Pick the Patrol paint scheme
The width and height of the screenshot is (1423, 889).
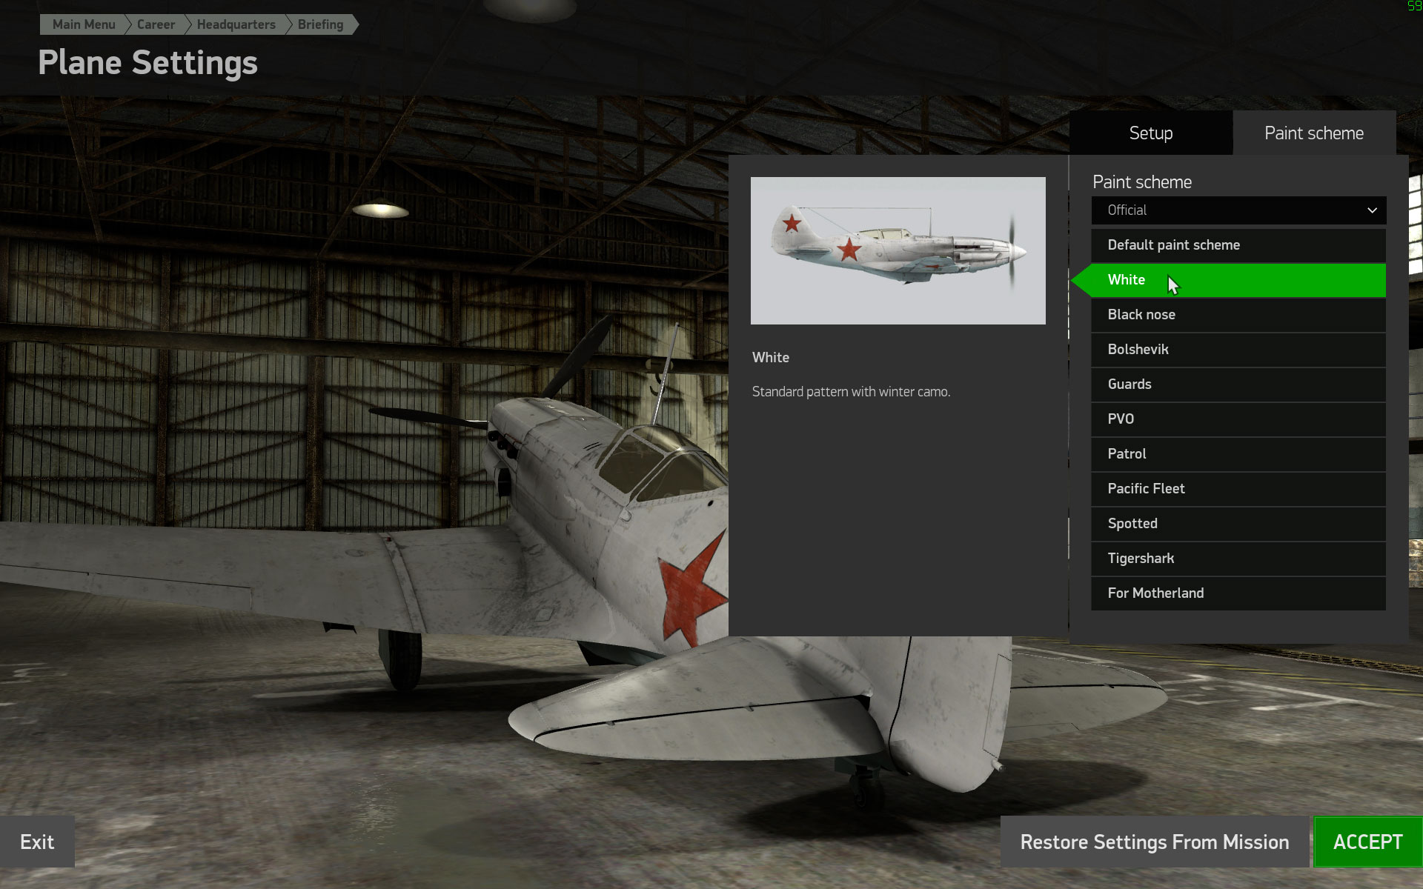(x=1238, y=454)
